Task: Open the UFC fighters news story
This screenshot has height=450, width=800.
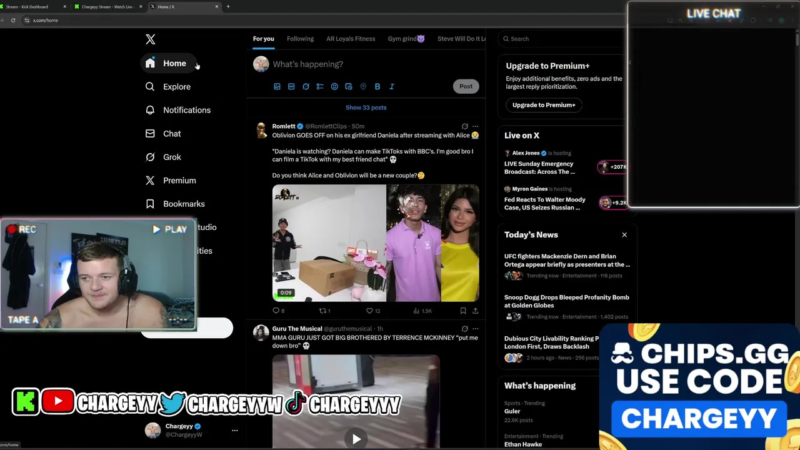Action: [567, 266]
